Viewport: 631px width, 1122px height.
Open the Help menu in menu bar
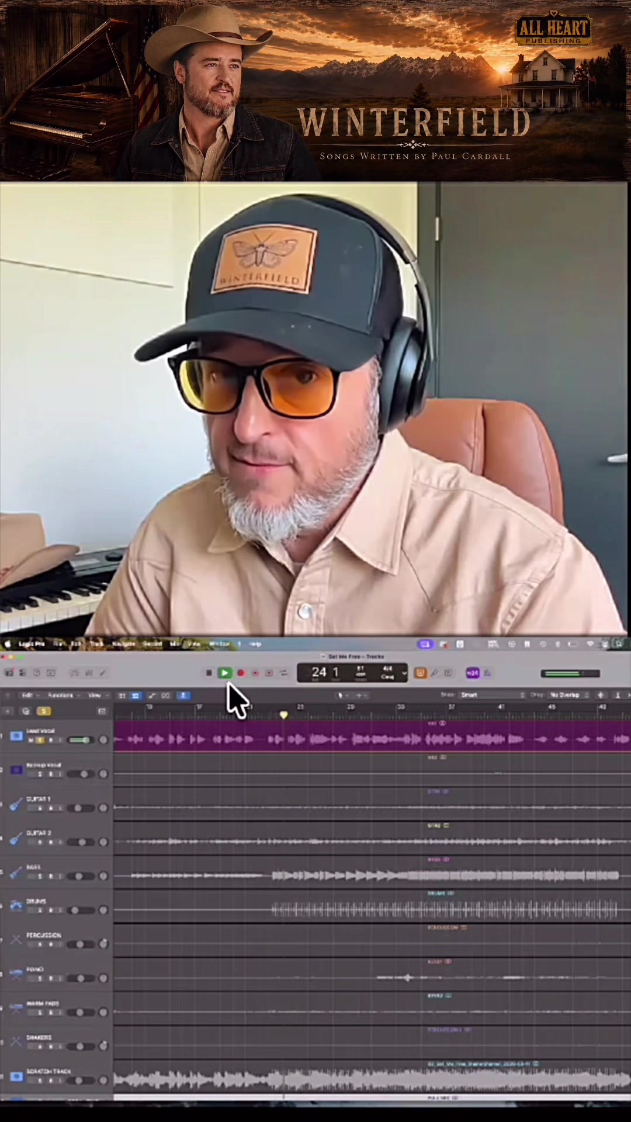255,644
